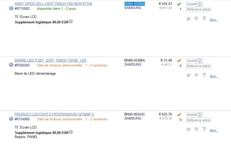Open comment bubble for PRODUCT LCD-CSOT item
This screenshot has width=231, height=147.
point(196,129)
